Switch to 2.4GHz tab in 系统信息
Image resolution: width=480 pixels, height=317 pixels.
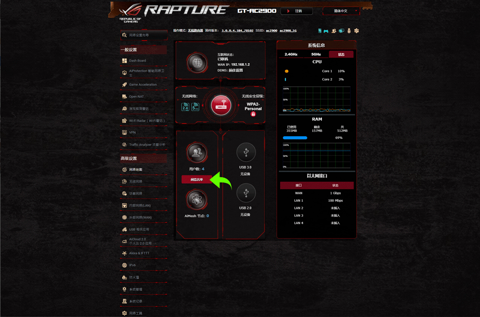click(291, 54)
